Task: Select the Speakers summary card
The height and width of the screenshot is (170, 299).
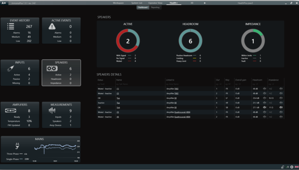Action: pyautogui.click(x=61, y=73)
